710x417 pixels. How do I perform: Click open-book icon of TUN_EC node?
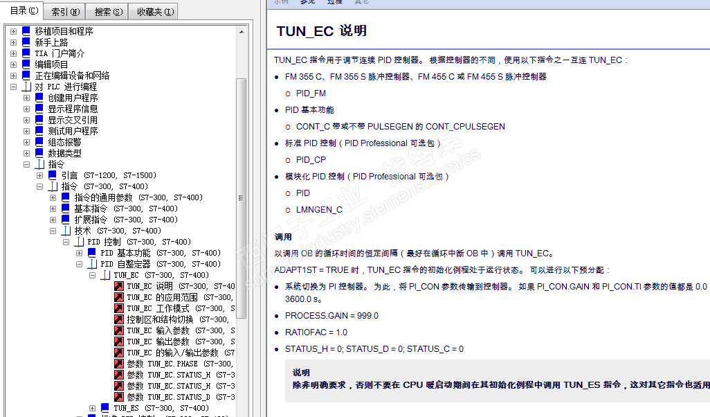[105, 275]
